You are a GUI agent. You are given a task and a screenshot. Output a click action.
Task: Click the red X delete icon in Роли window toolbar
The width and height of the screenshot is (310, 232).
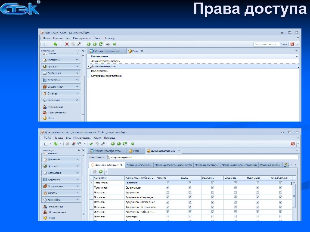click(67, 44)
